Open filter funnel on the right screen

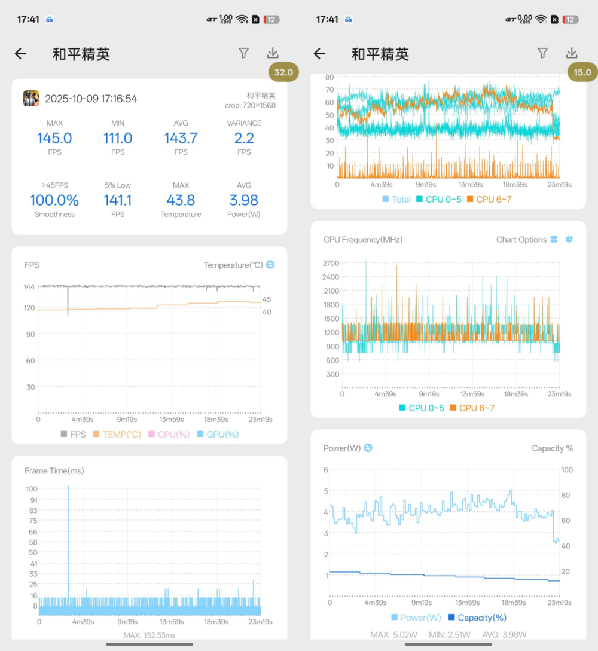542,53
